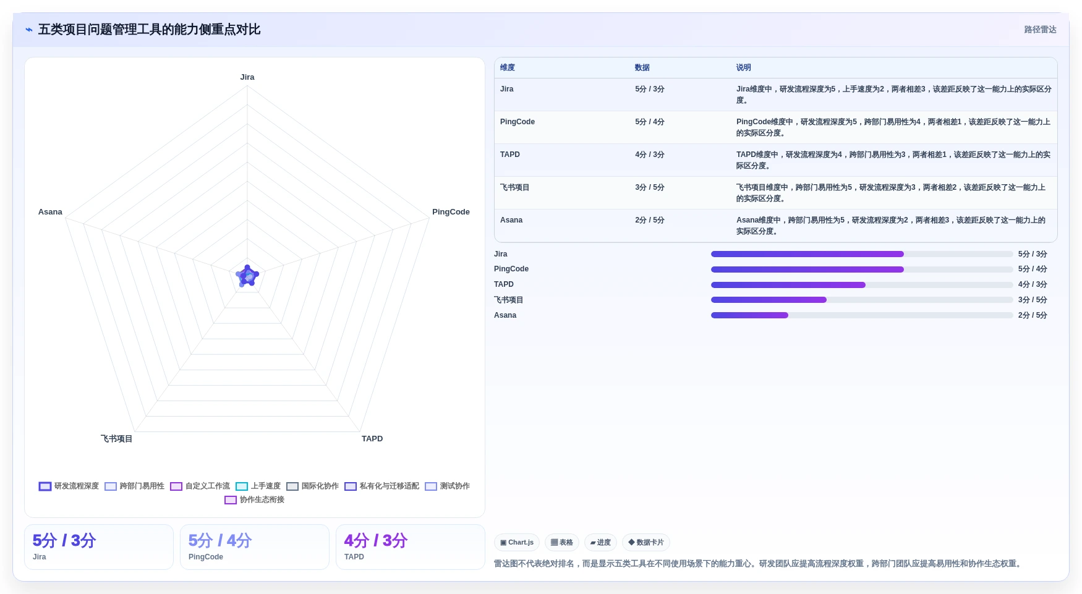Click the 雷达图不代表绝对排名 footnote text

[759, 564]
